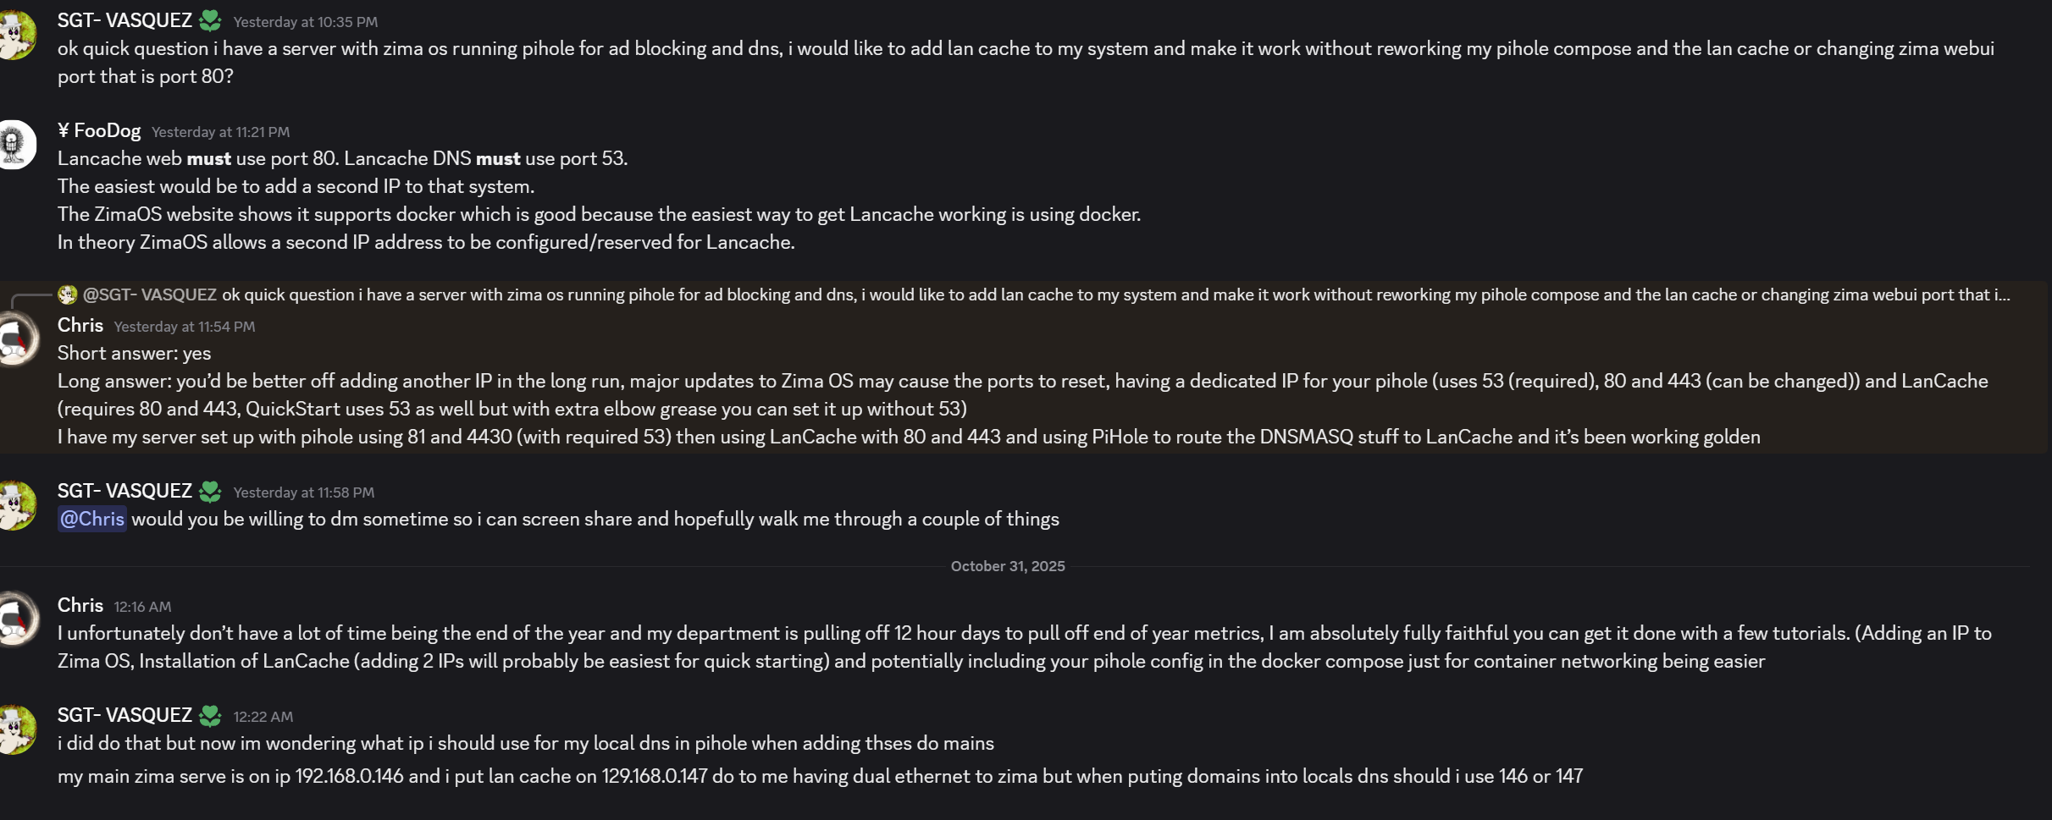Click the SGT- VASQUEZ username at 10:35 PM
Image resolution: width=2052 pixels, height=820 pixels.
pyautogui.click(x=124, y=20)
